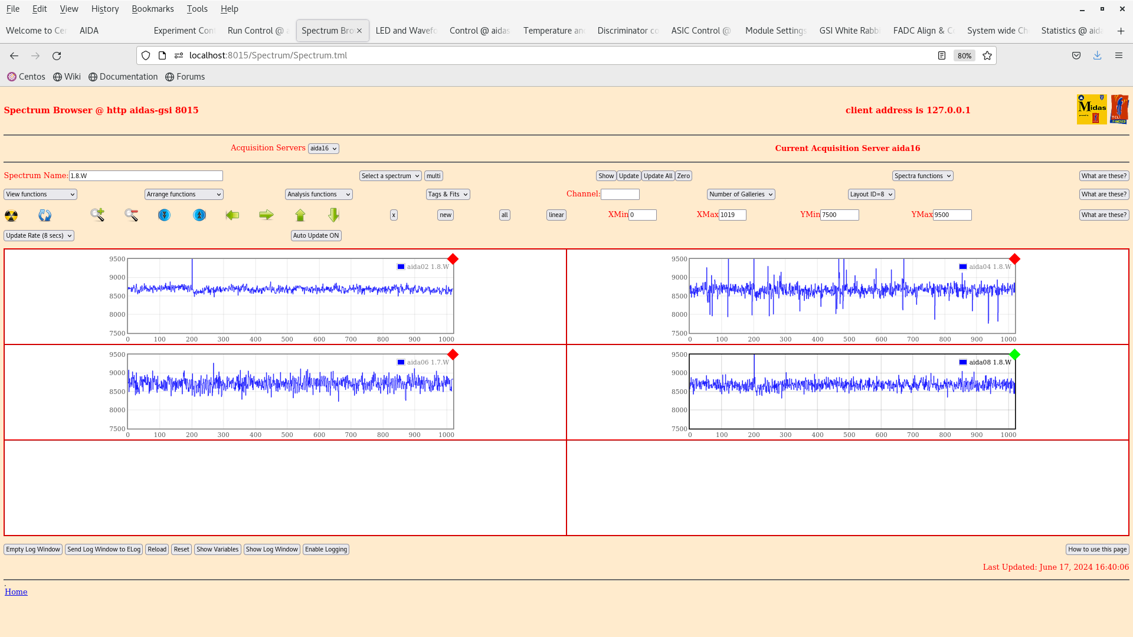The height and width of the screenshot is (637, 1133).
Task: Click the green down arrow icon
Action: click(334, 215)
